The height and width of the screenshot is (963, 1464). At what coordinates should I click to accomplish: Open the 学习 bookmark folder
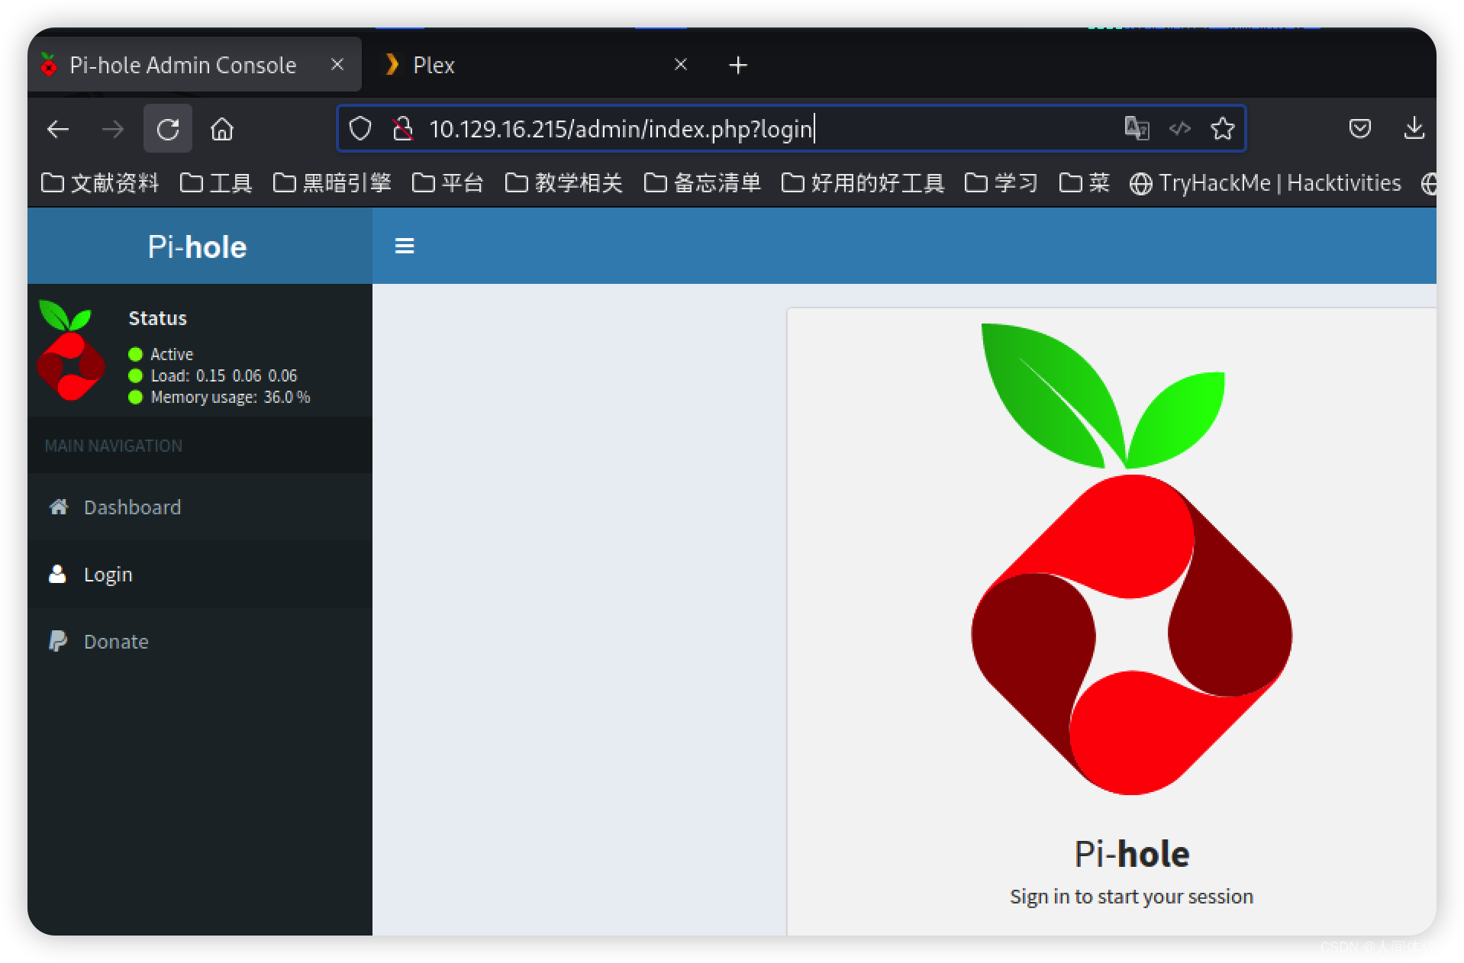tap(1001, 183)
